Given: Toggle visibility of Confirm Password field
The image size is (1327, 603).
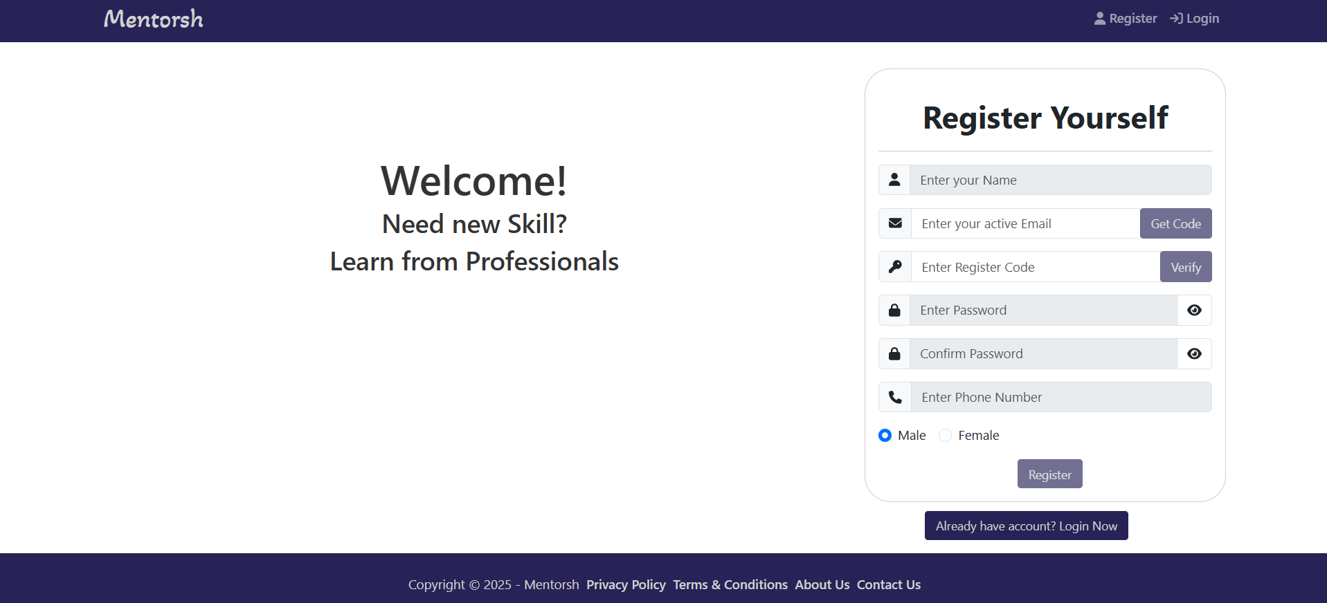Looking at the screenshot, I should point(1194,354).
